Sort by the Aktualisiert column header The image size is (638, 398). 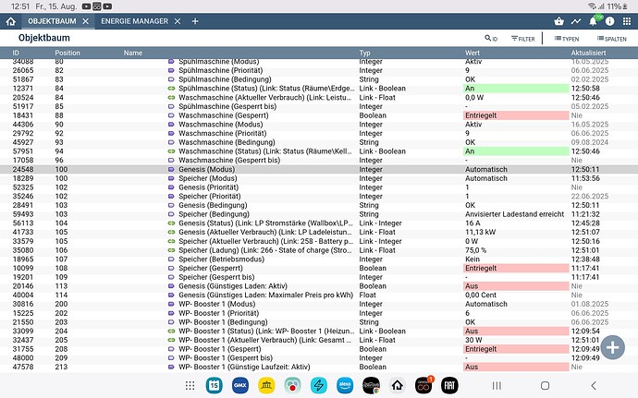(x=588, y=53)
